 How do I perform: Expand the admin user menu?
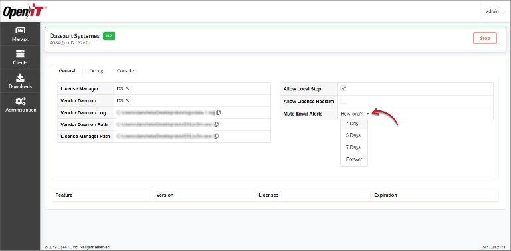click(496, 11)
